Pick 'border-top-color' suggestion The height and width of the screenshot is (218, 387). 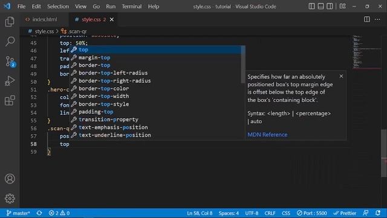[156, 88]
